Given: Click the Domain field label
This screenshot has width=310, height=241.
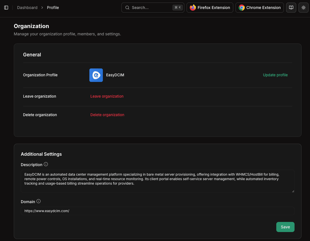Looking at the screenshot, I should click(x=28, y=202).
